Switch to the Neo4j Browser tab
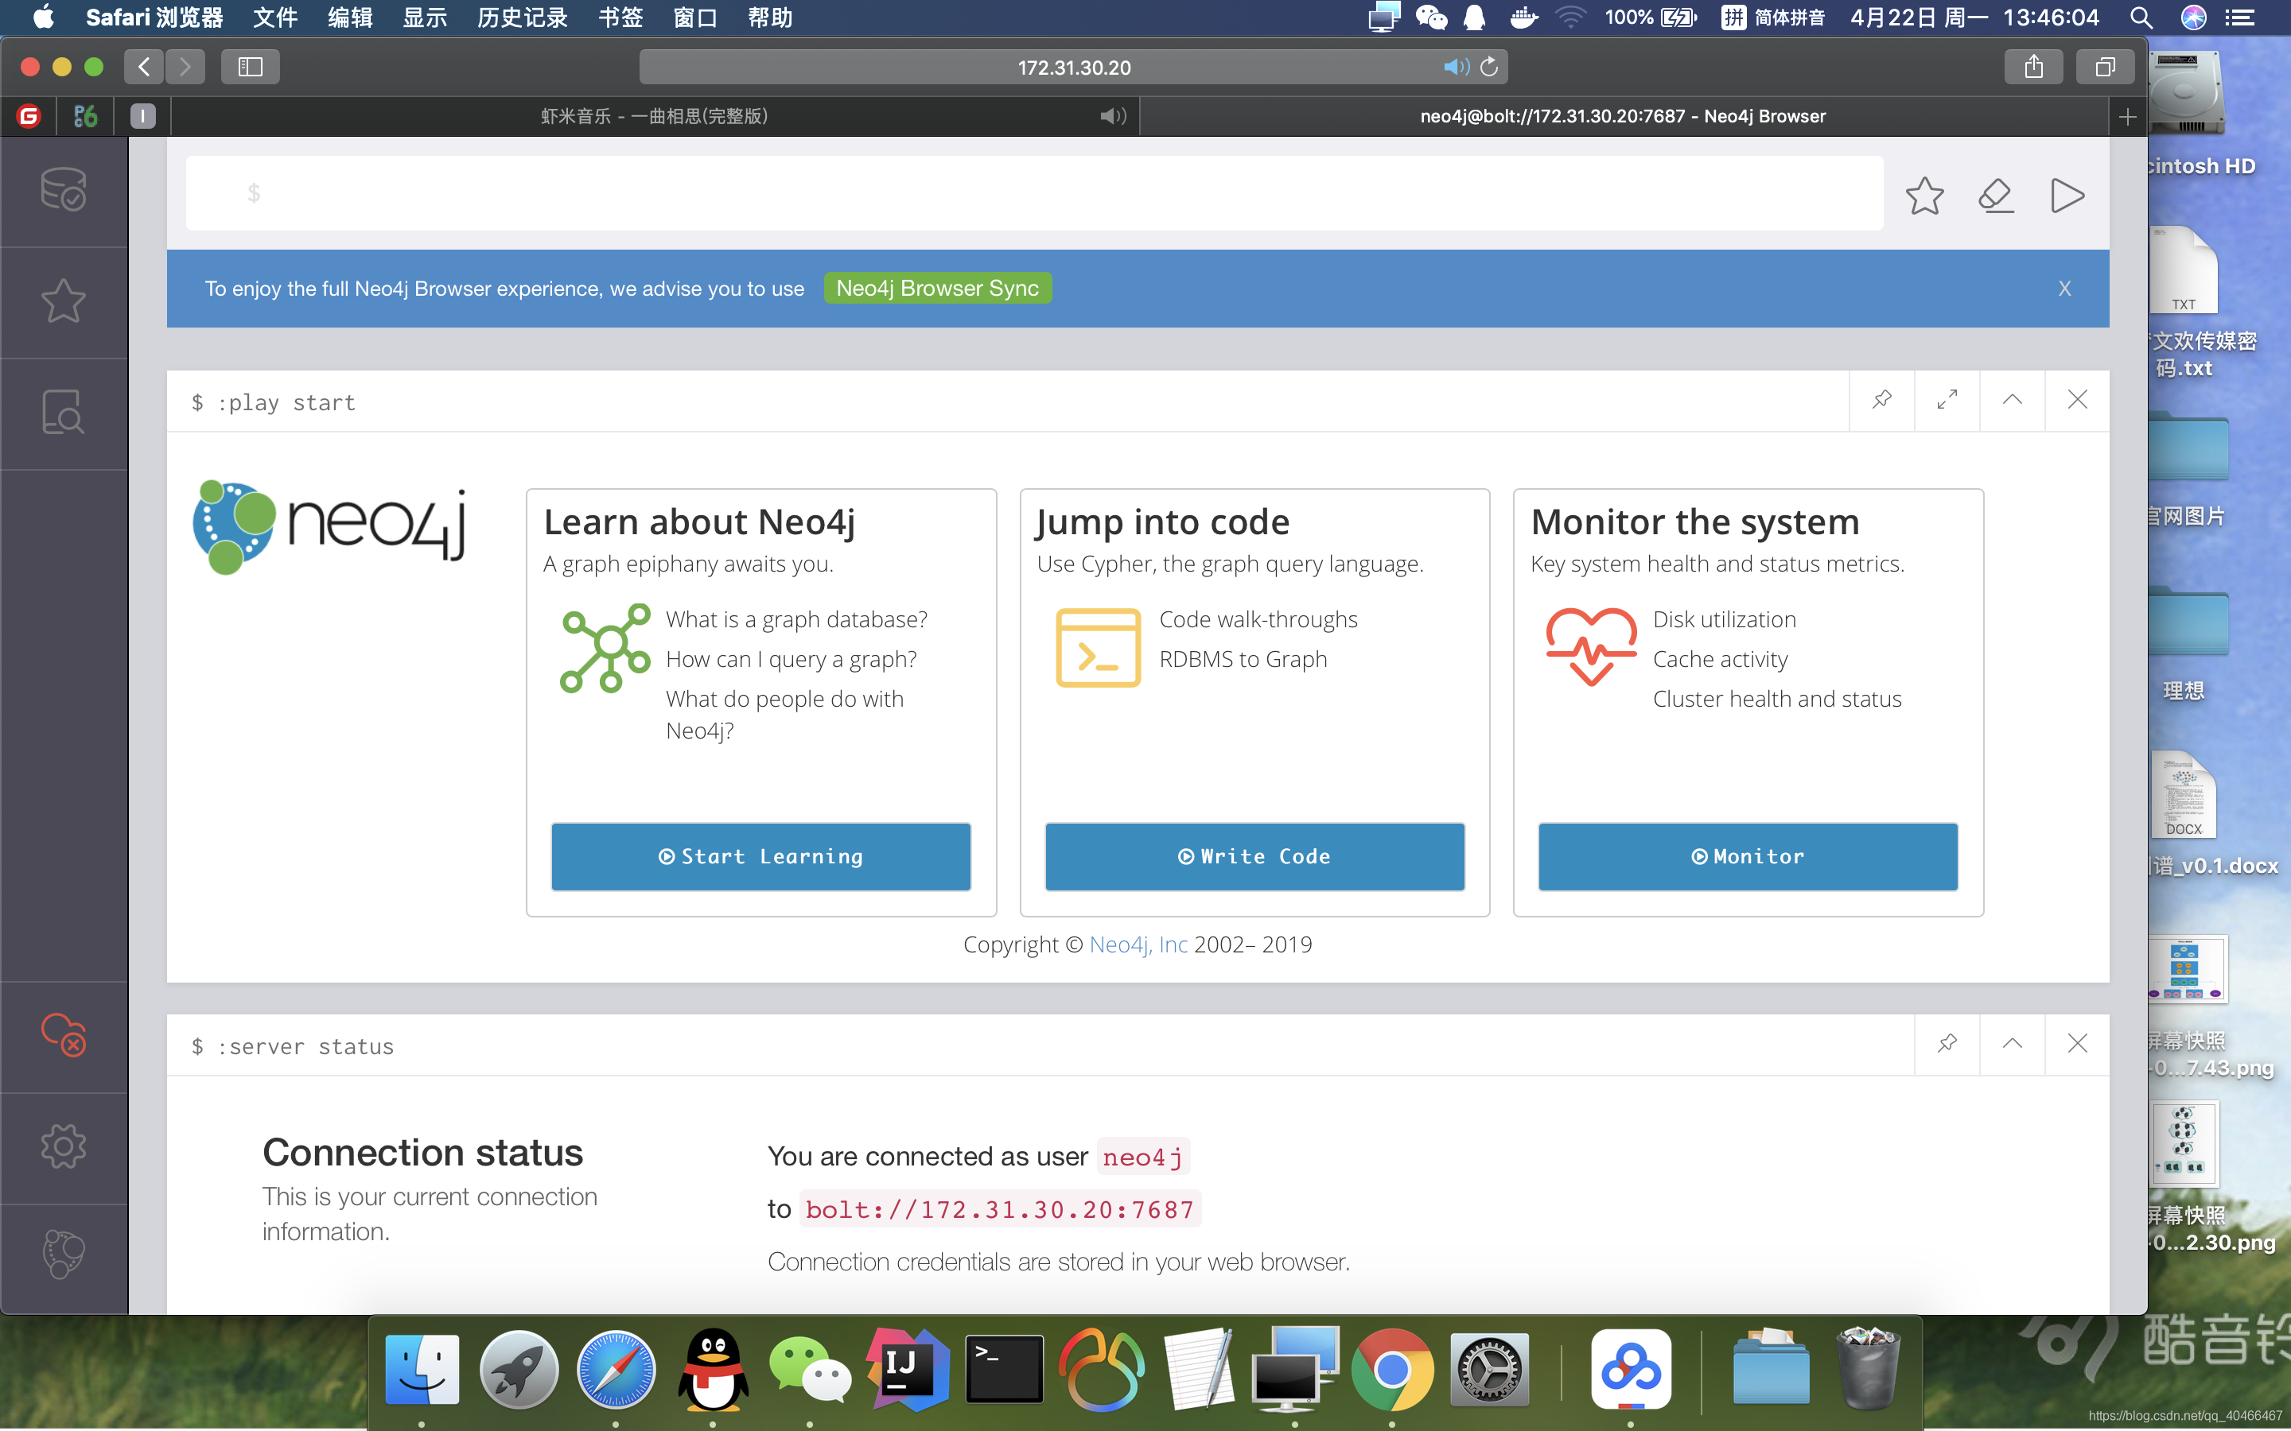This screenshot has height=1431, width=2291. point(1623,116)
